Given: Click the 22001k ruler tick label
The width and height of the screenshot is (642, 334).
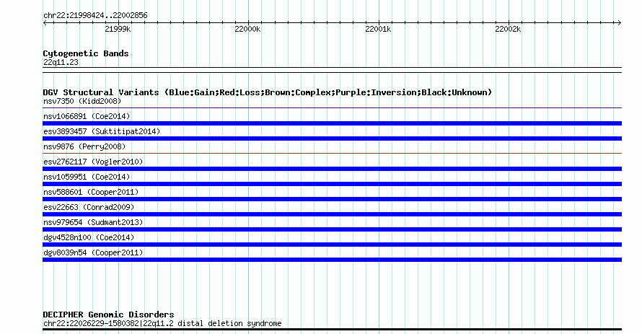Looking at the screenshot, I should click(x=378, y=29).
